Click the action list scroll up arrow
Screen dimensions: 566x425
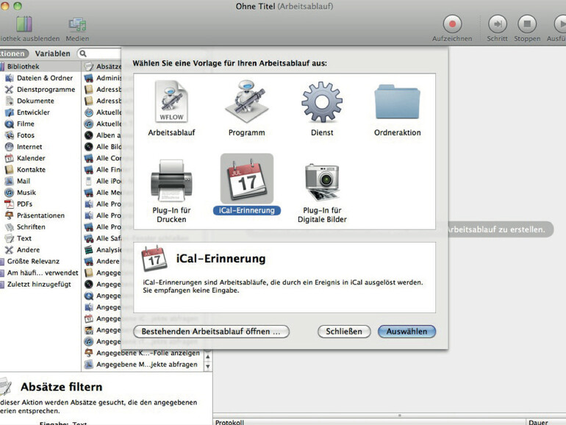[x=208, y=357]
